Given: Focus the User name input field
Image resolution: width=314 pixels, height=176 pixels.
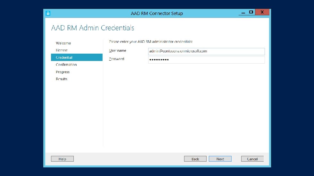Looking at the screenshot, I should coord(207,51).
